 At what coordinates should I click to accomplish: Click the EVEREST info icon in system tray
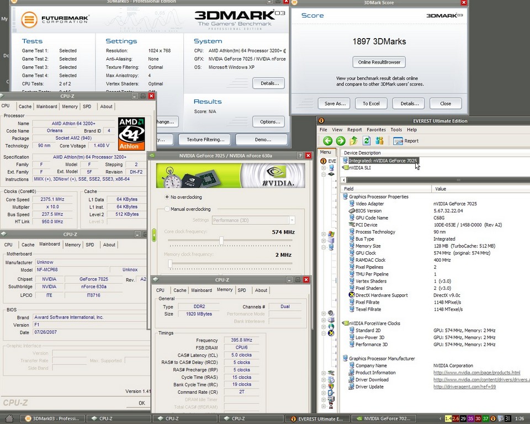[493, 418]
